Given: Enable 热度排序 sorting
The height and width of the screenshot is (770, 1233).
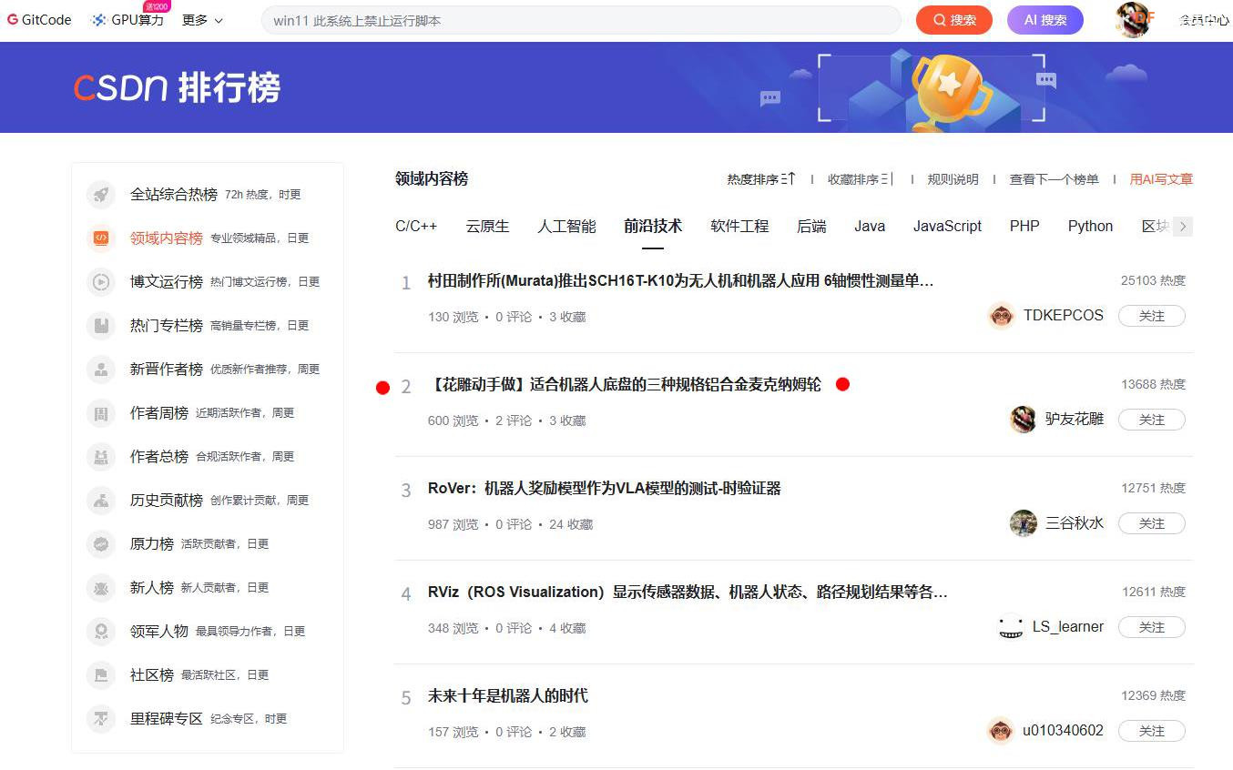Looking at the screenshot, I should [760, 179].
